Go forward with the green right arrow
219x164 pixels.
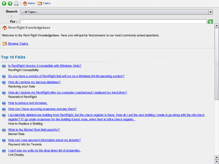point(10,3)
